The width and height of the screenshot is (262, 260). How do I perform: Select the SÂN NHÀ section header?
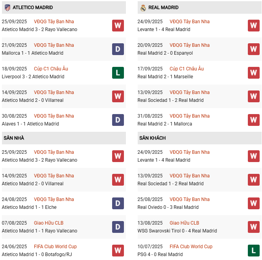(x=64, y=138)
